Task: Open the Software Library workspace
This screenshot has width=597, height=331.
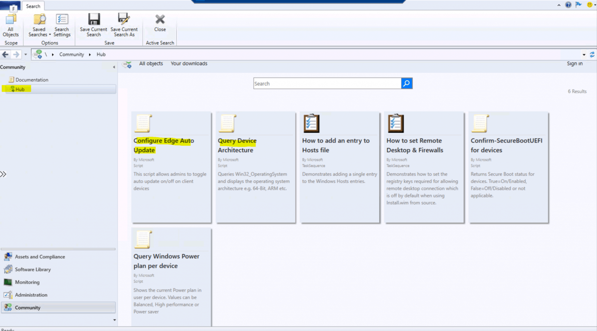Action: point(58,269)
